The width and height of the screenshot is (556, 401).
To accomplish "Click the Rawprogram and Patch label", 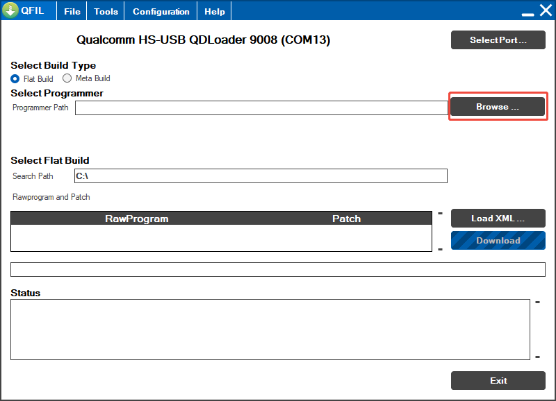I will [x=51, y=197].
